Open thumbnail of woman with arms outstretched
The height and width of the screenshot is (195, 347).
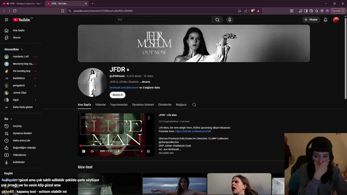pyautogui.click(x=175, y=184)
